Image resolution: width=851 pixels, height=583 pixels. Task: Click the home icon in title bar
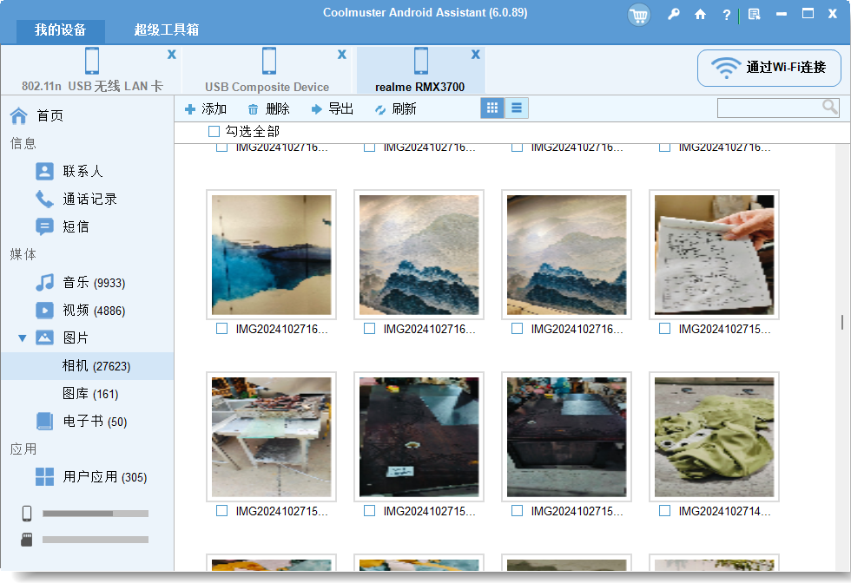700,15
